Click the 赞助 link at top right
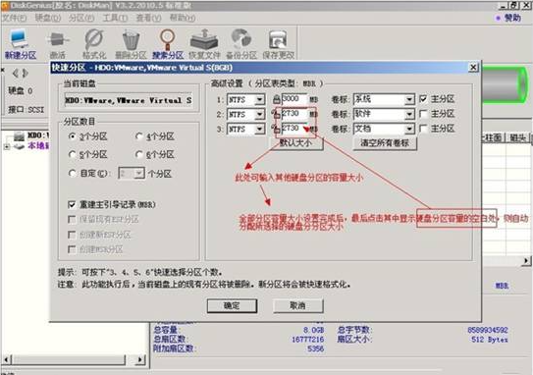Viewport: 533px width, 375px height. point(512,18)
